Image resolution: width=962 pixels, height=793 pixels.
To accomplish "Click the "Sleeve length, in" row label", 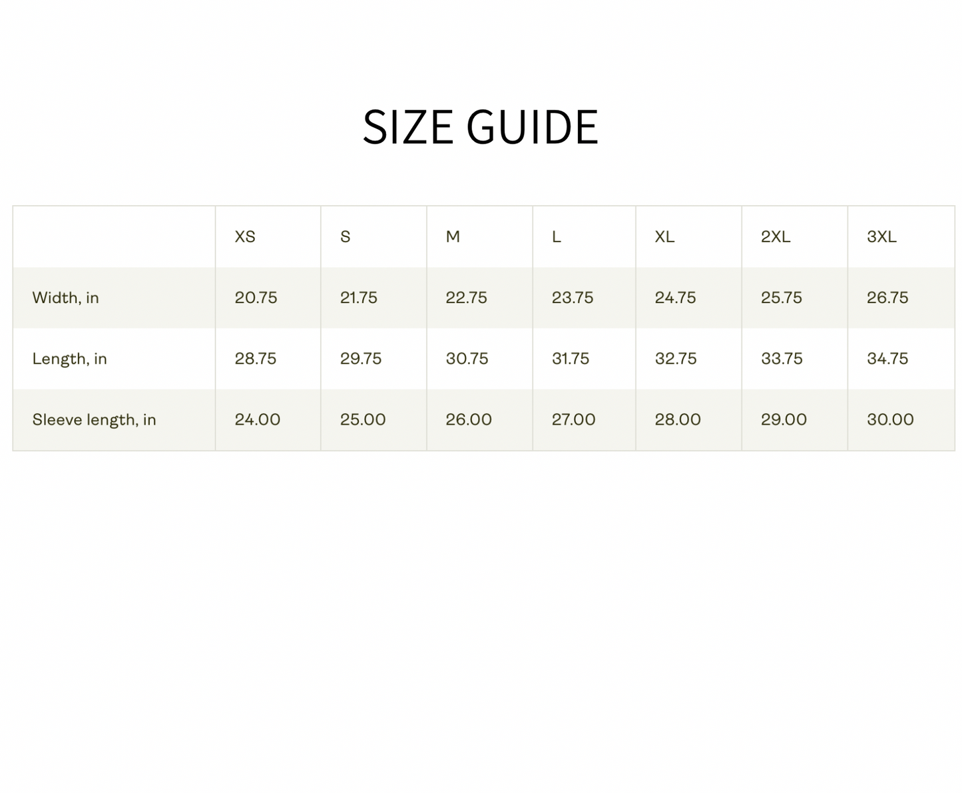I will coord(94,420).
